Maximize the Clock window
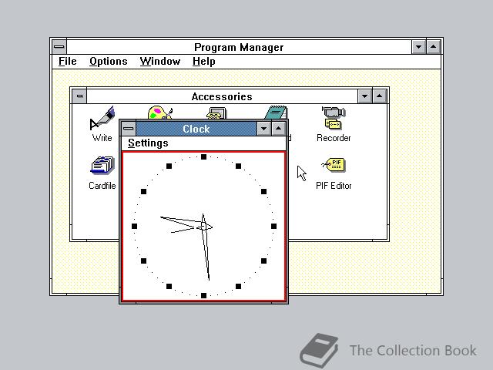The height and width of the screenshot is (370, 493). [x=279, y=129]
